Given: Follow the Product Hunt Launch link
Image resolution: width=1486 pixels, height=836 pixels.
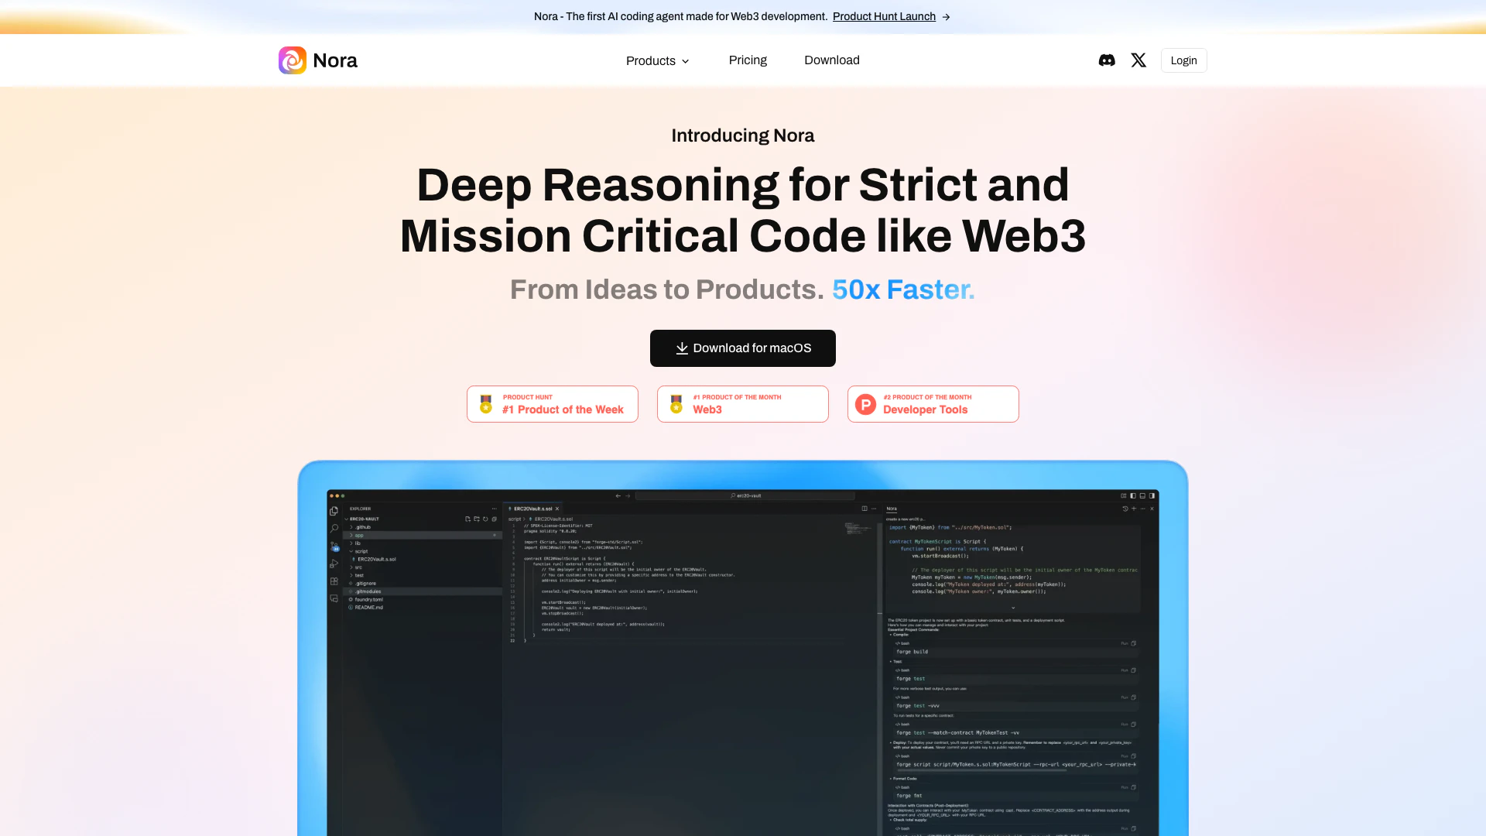Looking at the screenshot, I should pyautogui.click(x=884, y=16).
